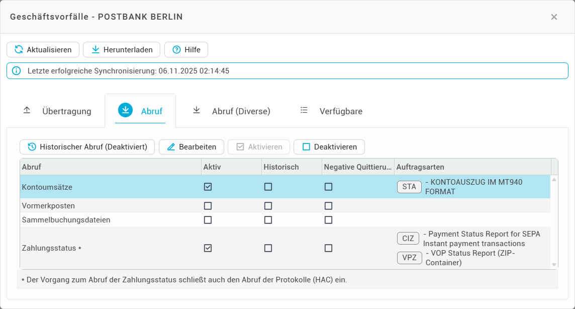Click the CIZ order type badge

point(408,239)
